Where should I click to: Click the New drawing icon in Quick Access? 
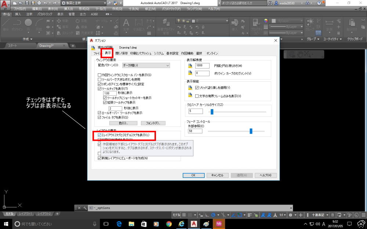point(15,3)
